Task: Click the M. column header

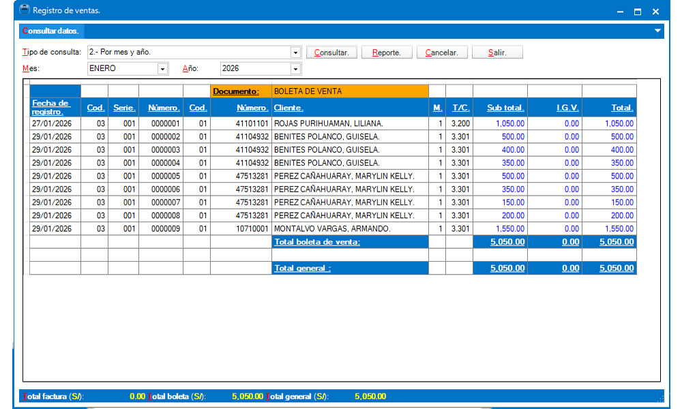Action: coord(437,107)
